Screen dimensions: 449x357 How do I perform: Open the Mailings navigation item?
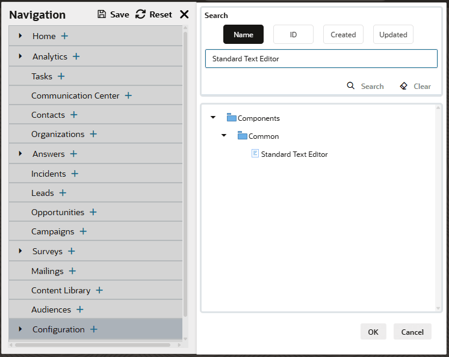pos(48,271)
